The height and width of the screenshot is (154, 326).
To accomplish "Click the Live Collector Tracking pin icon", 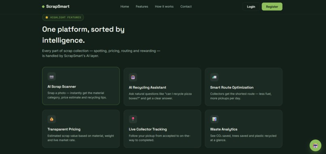I will coord(133,119).
